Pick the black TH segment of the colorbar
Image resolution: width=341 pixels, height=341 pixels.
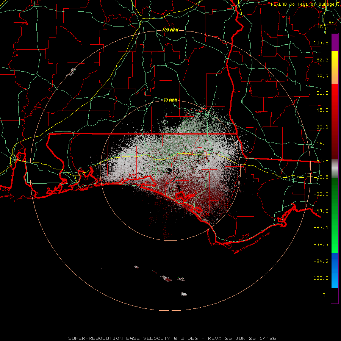pos(335,295)
